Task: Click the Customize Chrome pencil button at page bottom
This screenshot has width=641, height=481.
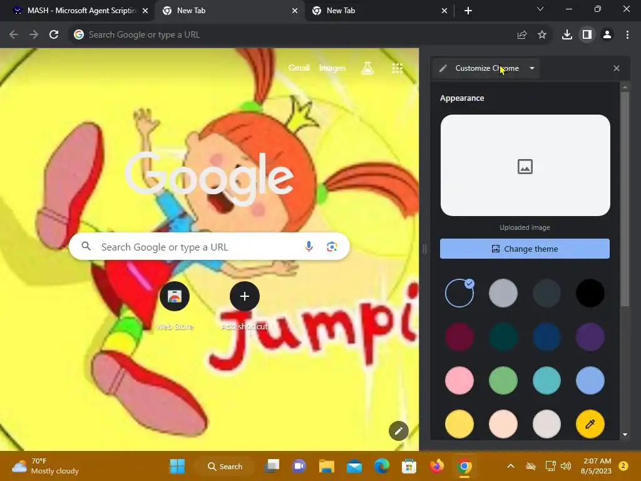Action: click(x=399, y=431)
